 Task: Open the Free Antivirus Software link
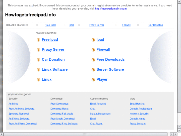21,109
